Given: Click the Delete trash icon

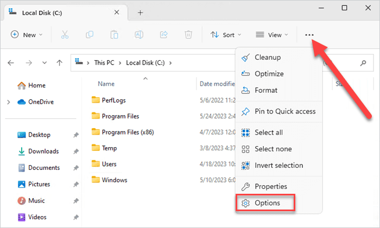Looking at the screenshot, I should [188, 35].
